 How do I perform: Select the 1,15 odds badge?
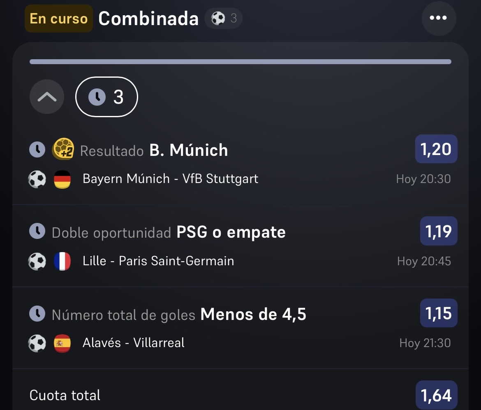[x=439, y=313]
